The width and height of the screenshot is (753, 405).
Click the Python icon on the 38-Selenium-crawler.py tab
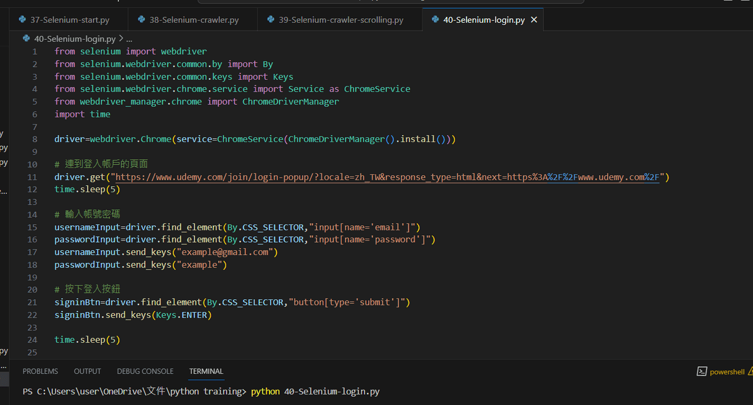click(141, 19)
